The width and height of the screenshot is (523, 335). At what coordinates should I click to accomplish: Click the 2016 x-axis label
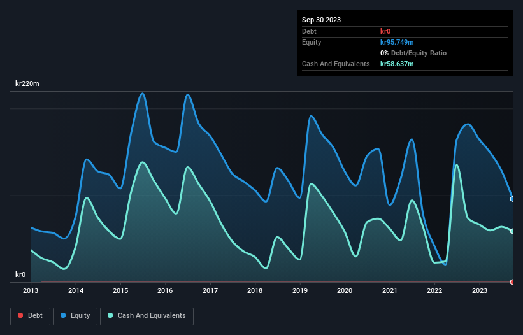pos(165,290)
